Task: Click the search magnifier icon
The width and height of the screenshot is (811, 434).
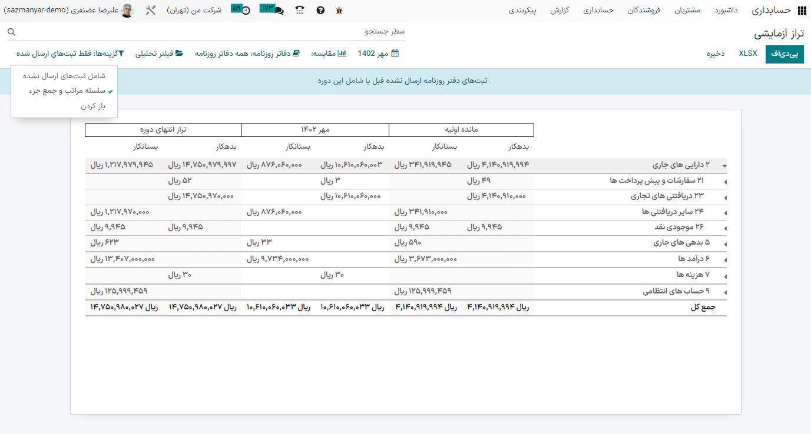Action: [x=11, y=32]
